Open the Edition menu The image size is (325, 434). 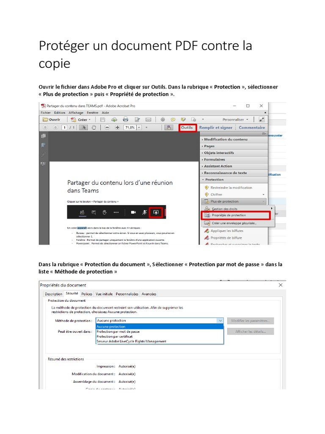pos(60,113)
